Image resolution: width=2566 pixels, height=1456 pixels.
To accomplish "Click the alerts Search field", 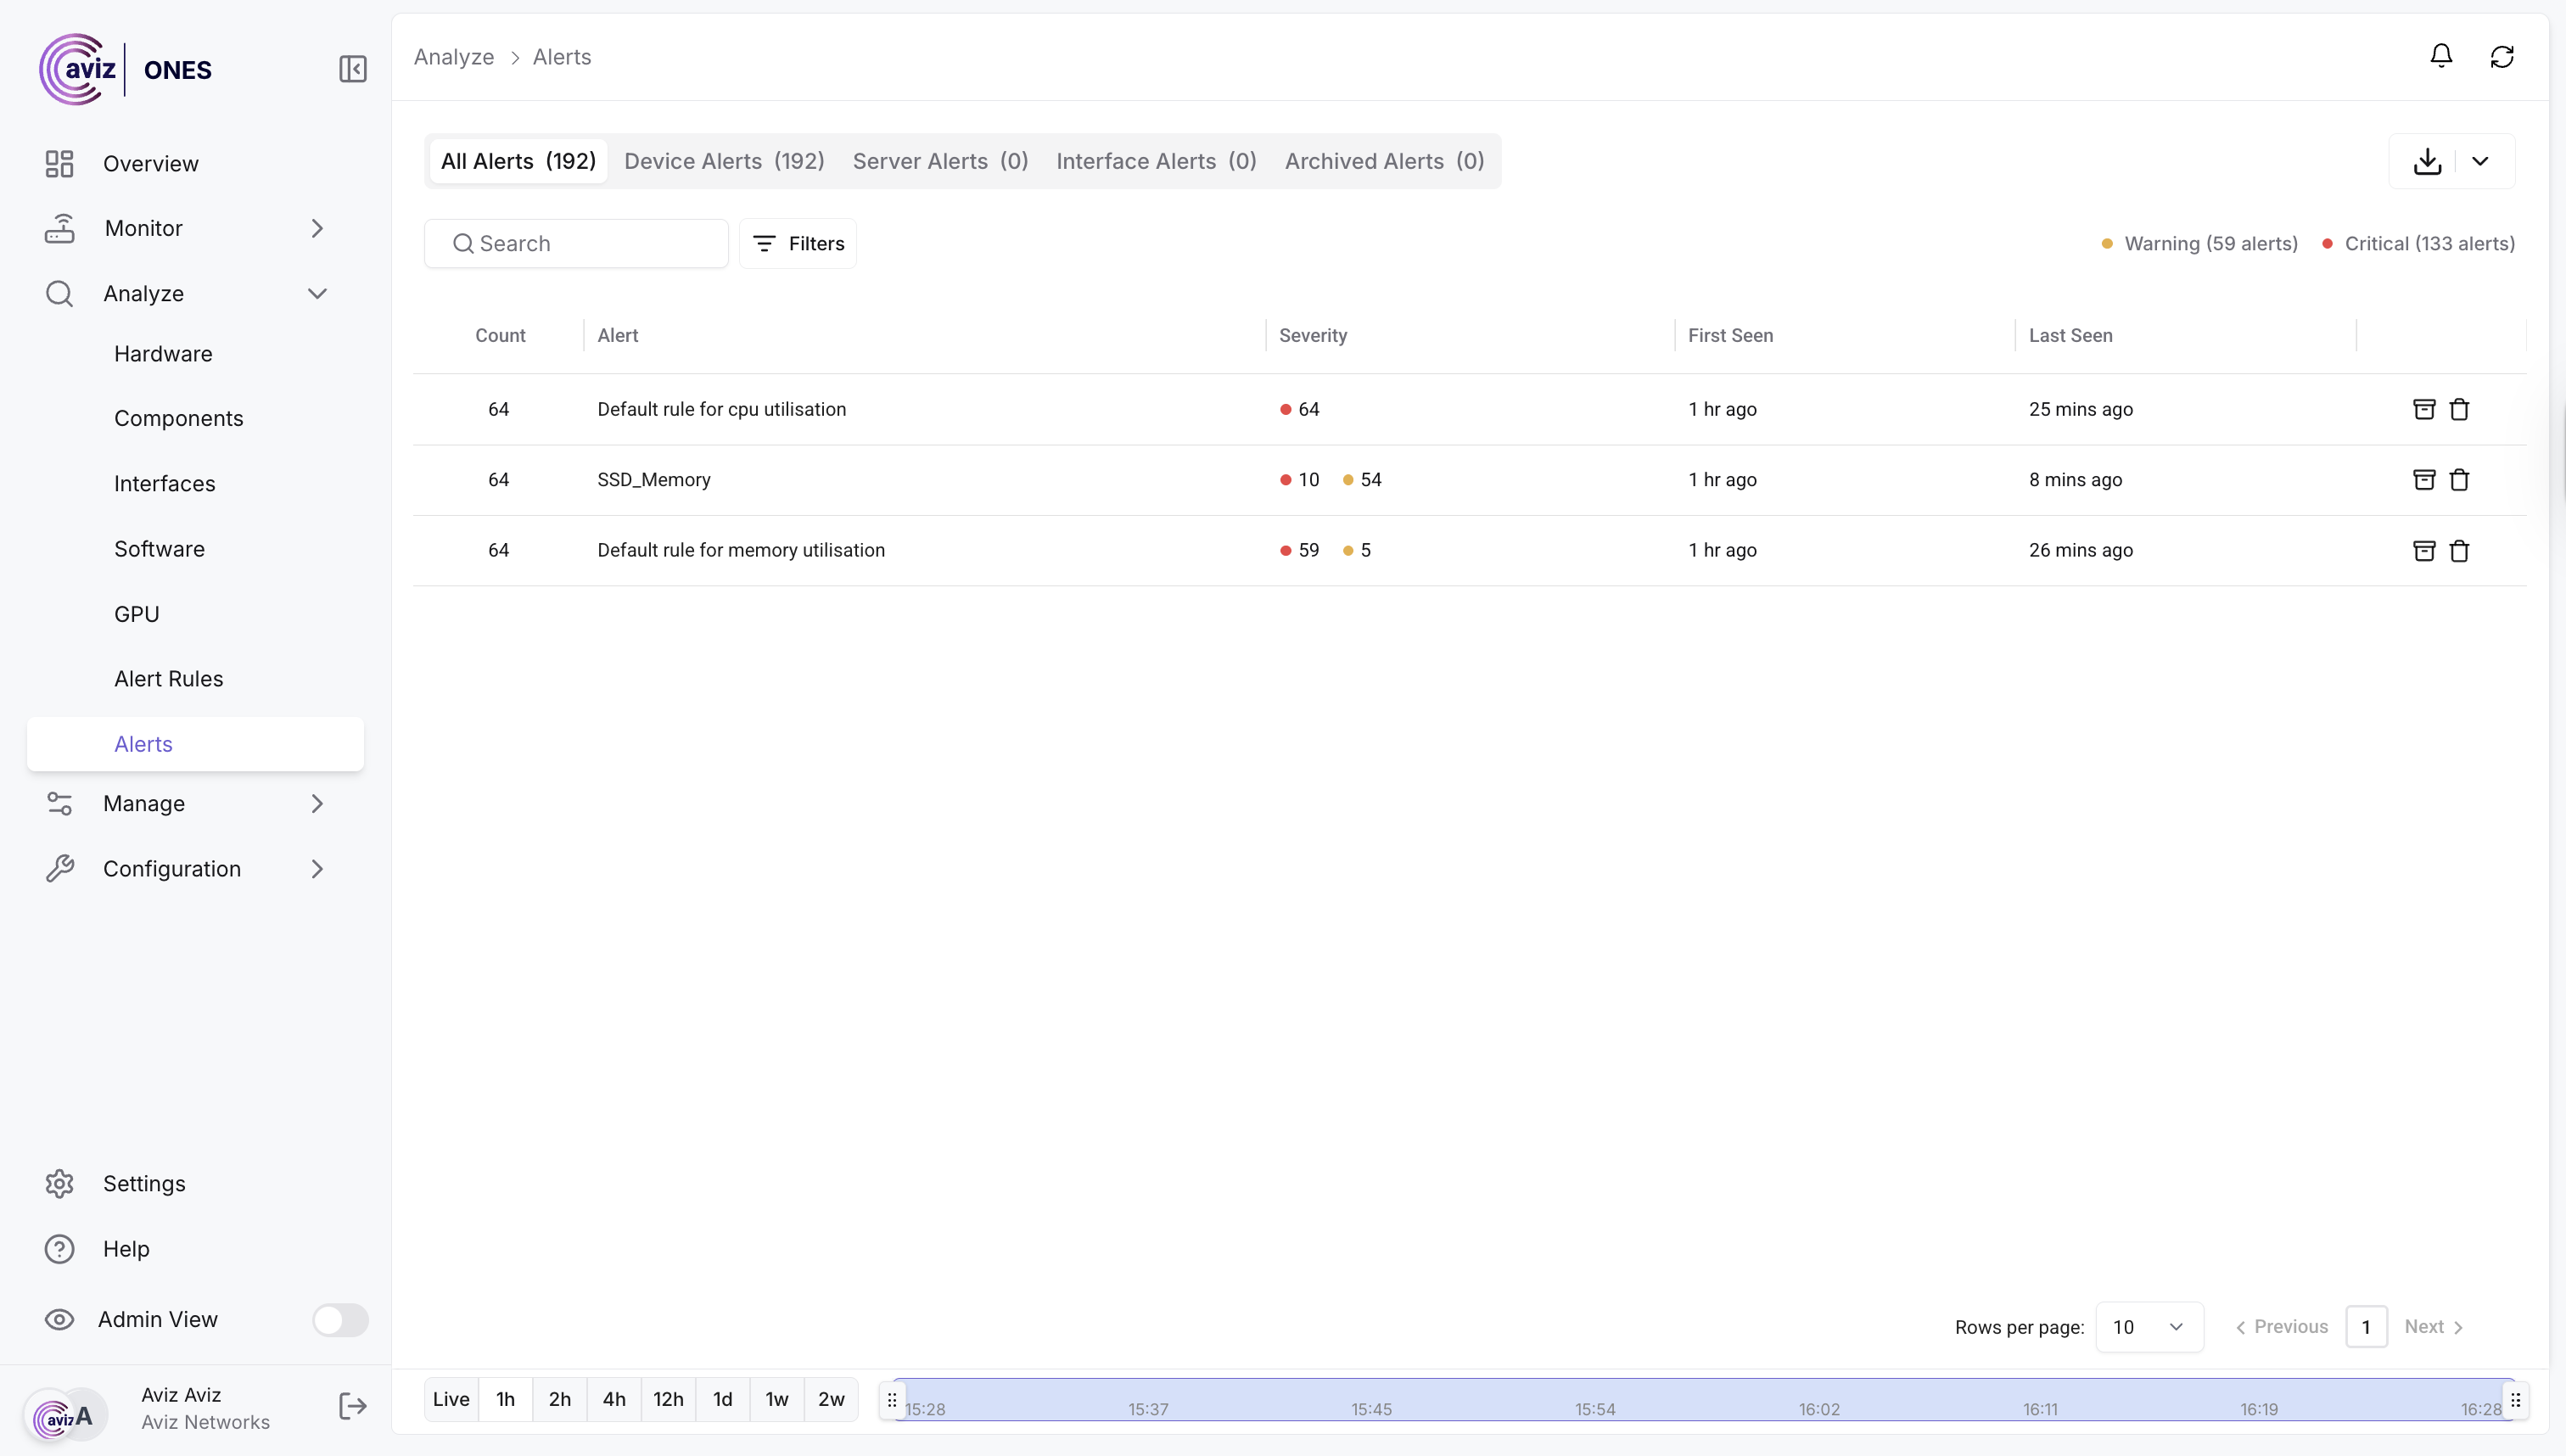I will coord(590,243).
